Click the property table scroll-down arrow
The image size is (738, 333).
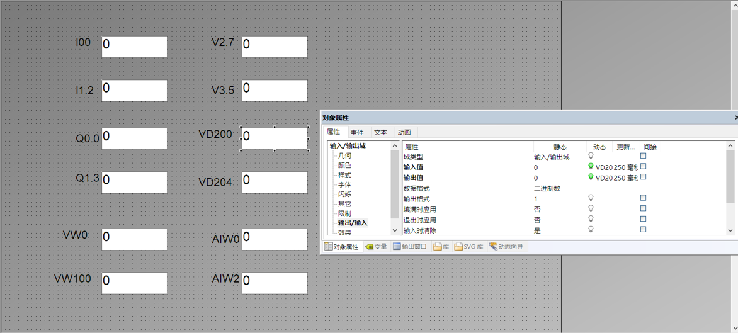tap(730, 230)
